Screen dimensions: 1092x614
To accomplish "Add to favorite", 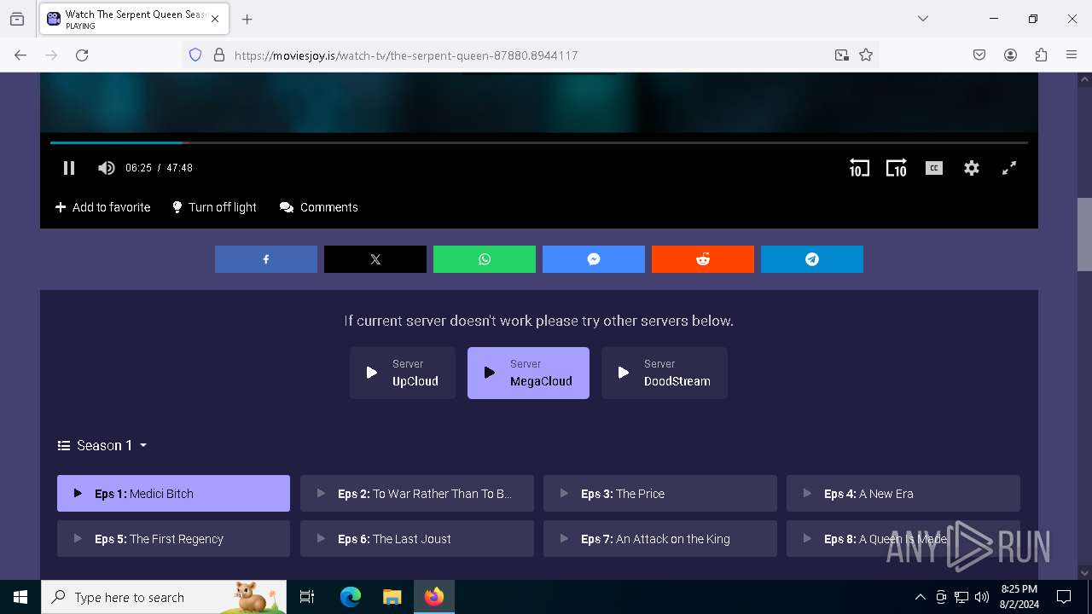I will 102,207.
